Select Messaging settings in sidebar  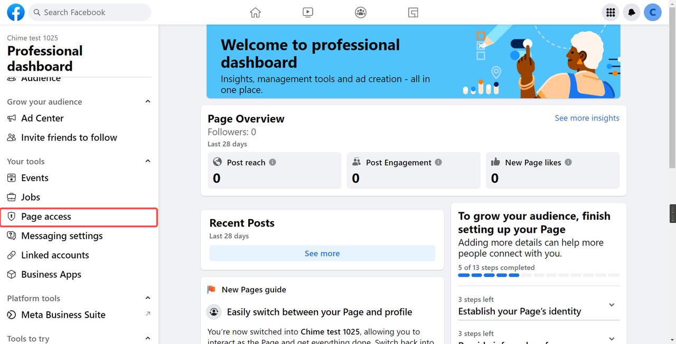click(x=62, y=236)
